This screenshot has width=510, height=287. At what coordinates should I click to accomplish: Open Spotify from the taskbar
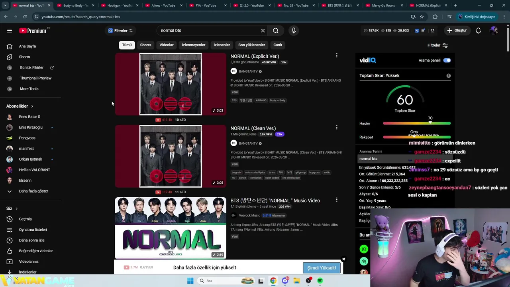click(320, 281)
